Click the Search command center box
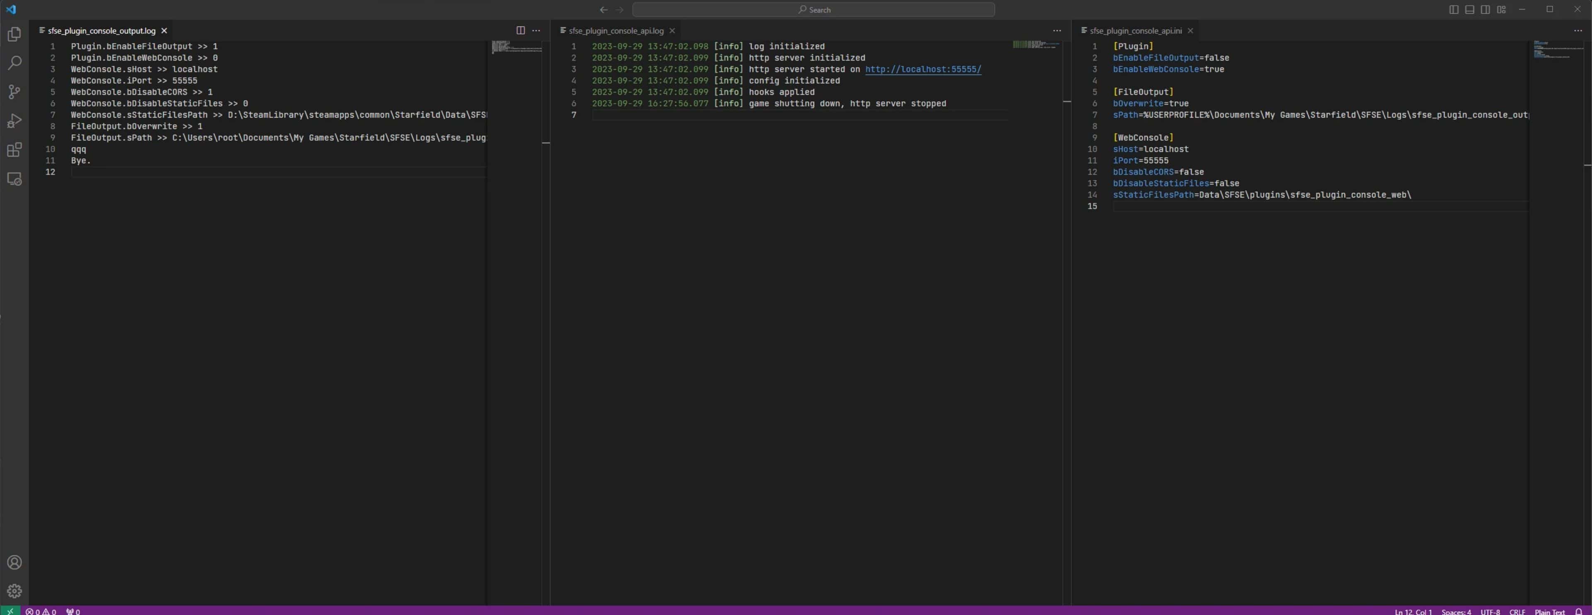 [x=813, y=9]
